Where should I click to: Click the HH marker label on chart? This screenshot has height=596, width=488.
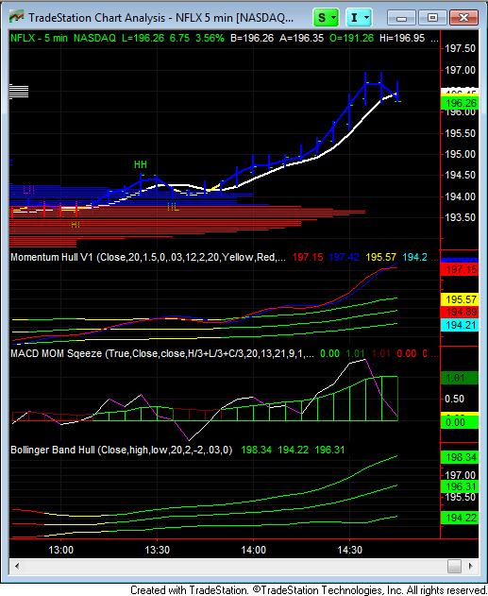[x=140, y=164]
